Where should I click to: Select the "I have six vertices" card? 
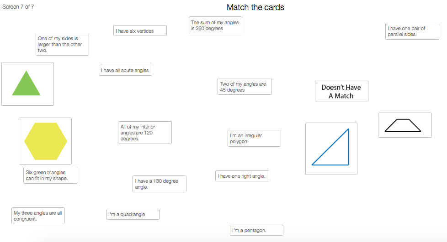point(140,31)
